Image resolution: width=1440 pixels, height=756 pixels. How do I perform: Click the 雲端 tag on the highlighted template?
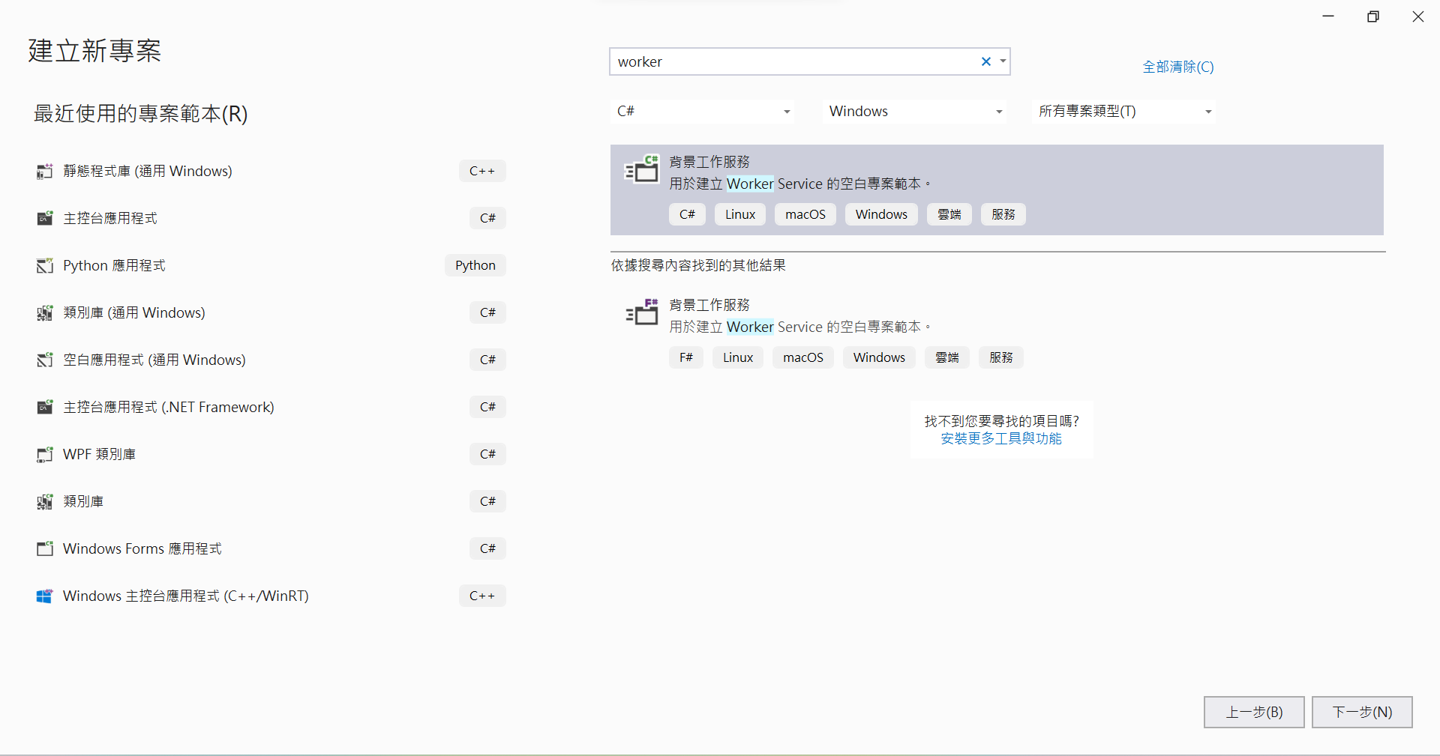[949, 214]
